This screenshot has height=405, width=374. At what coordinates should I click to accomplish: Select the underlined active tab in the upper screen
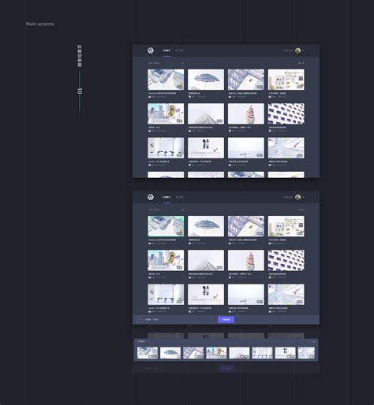pyautogui.click(x=166, y=50)
